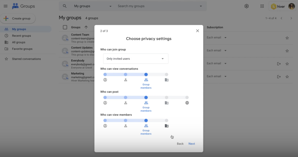
Task: Open Content Team subscription dropdown
Action: click(217, 38)
